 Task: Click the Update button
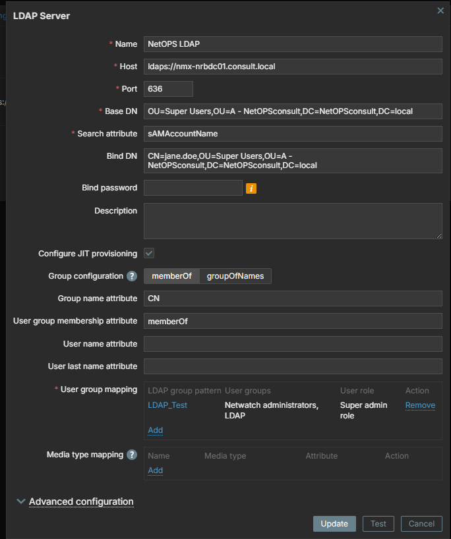pyautogui.click(x=334, y=524)
